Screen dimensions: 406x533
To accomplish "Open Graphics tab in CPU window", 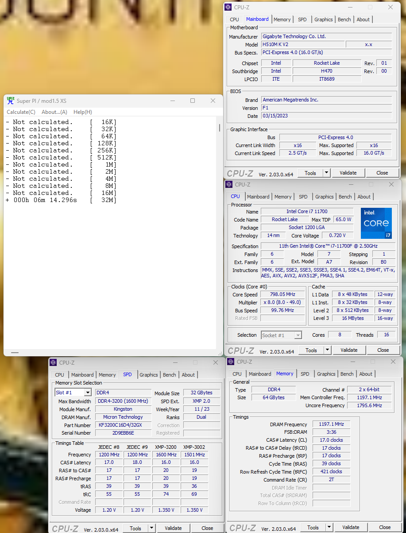I will click(325, 197).
